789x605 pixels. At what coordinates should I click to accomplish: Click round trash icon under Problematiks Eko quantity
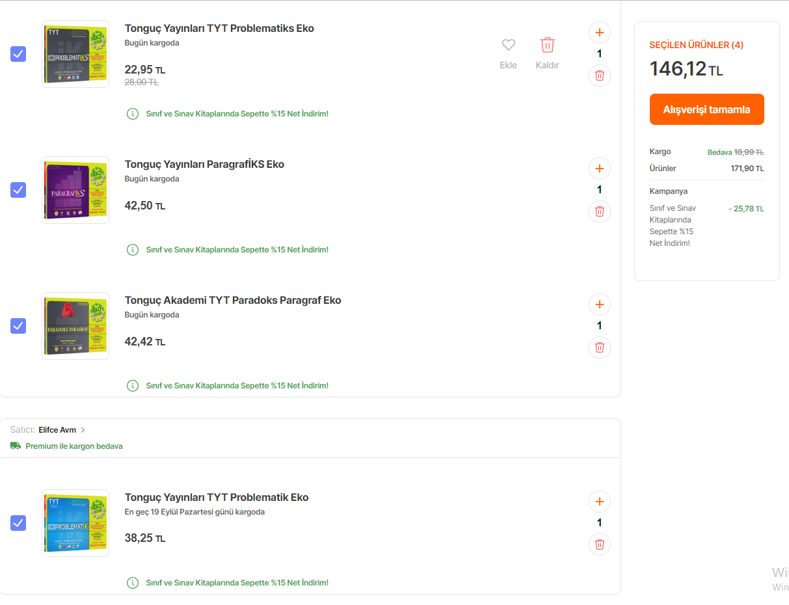click(599, 75)
